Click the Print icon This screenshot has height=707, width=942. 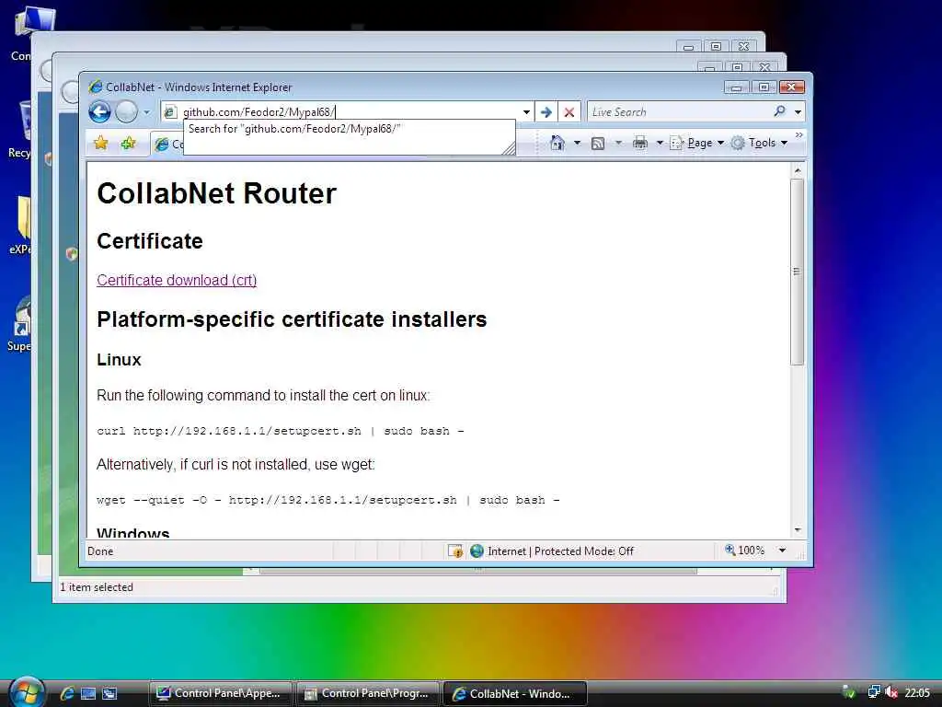click(640, 143)
